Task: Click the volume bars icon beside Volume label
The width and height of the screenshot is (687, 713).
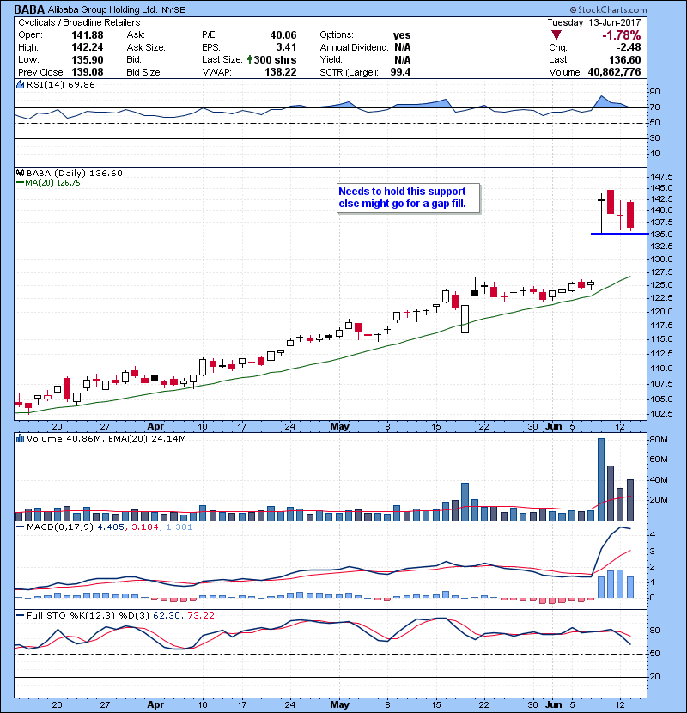Action: pos(20,438)
